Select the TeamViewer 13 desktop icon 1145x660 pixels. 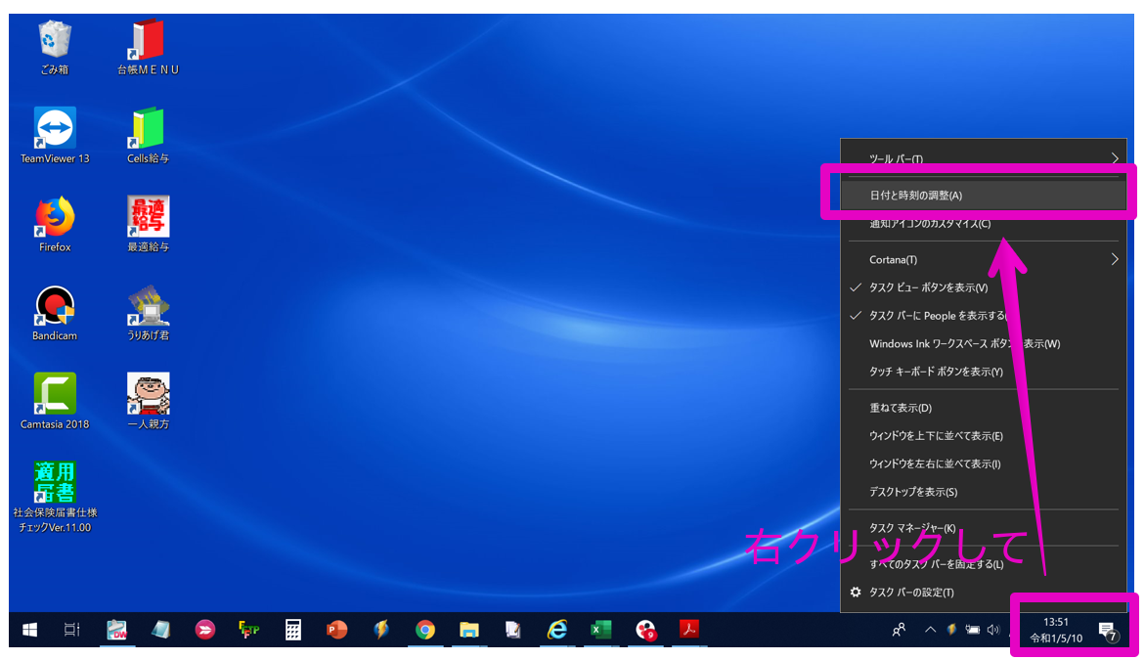55,136
